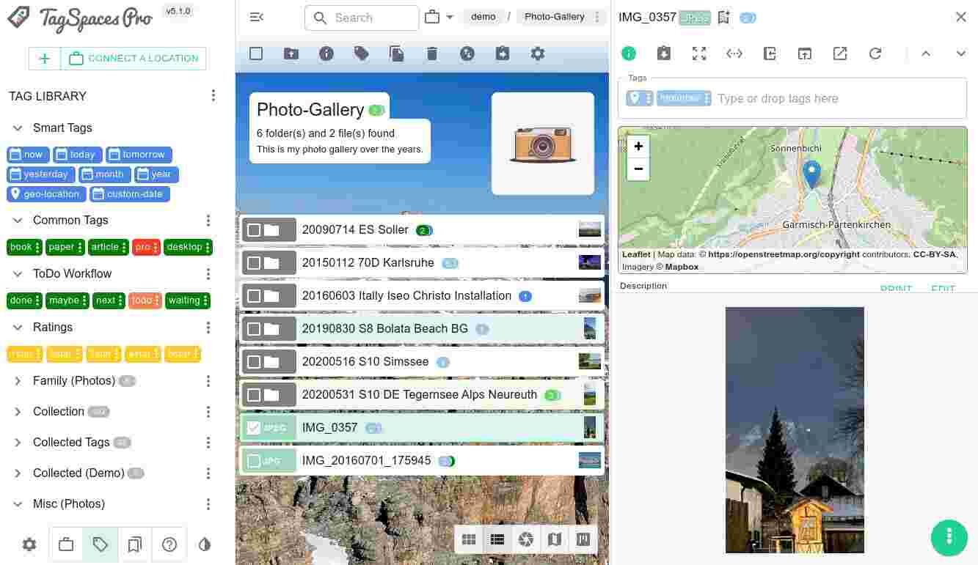
Task: Collapse the Common Tags group
Action: click(18, 221)
